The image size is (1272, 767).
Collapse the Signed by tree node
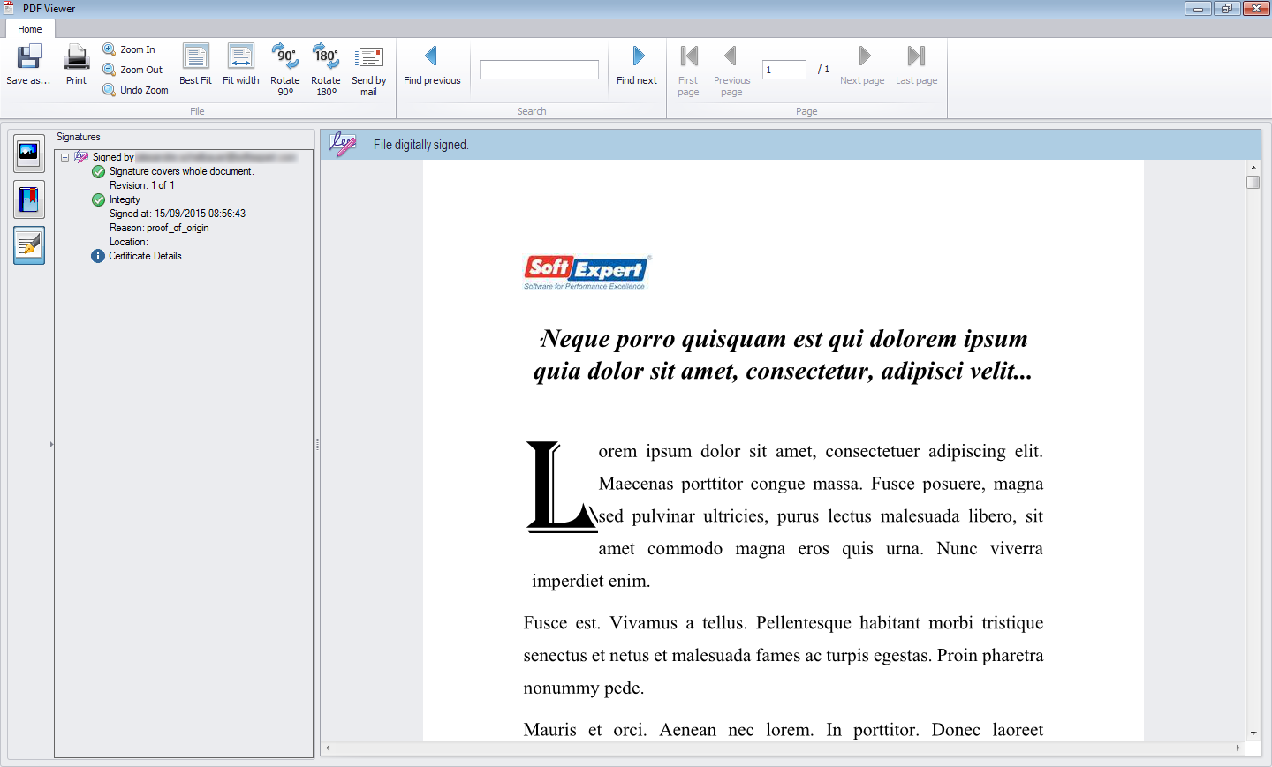click(64, 157)
